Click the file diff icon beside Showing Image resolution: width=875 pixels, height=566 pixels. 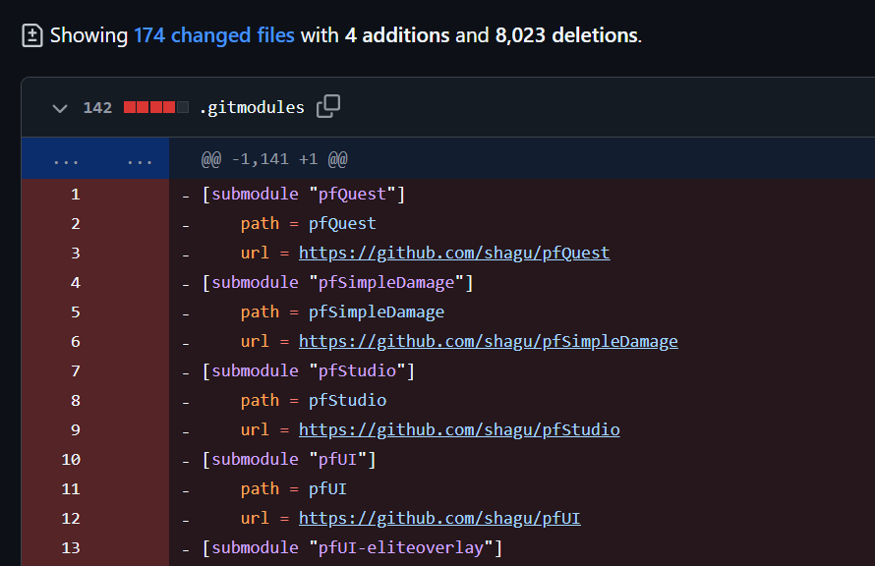(32, 35)
